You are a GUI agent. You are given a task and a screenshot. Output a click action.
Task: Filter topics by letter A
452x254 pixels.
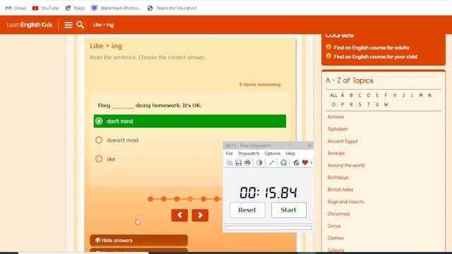pos(343,95)
